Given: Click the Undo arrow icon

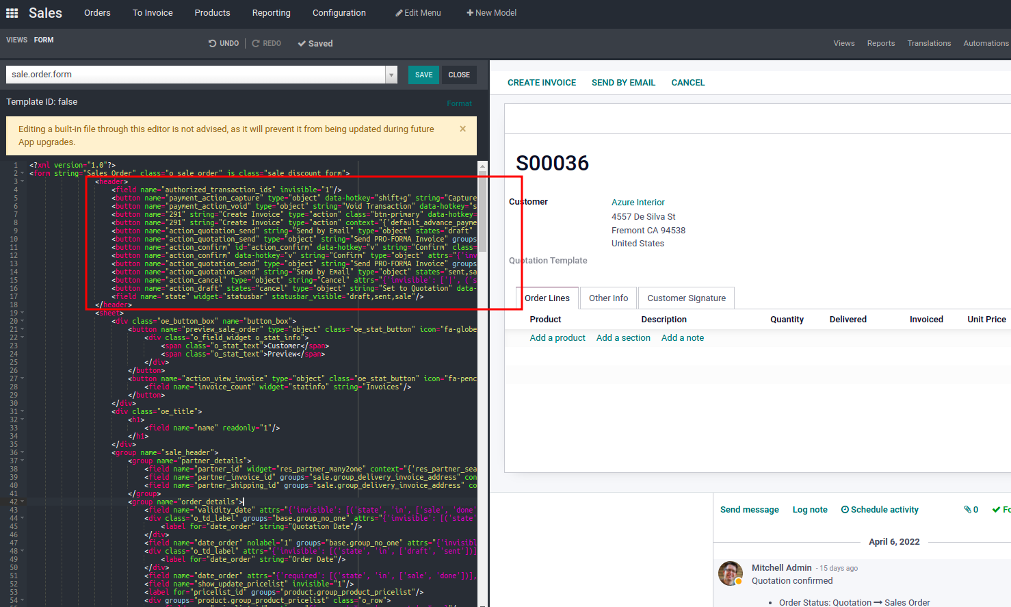Looking at the screenshot, I should pos(212,43).
